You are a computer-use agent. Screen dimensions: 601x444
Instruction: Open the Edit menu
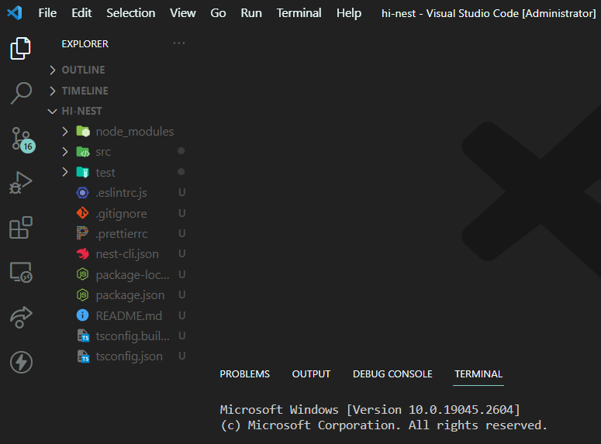[x=81, y=13]
